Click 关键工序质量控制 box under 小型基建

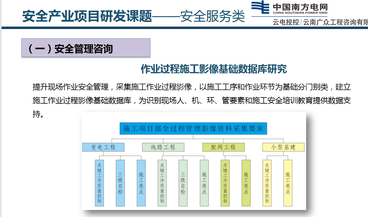point(267,183)
